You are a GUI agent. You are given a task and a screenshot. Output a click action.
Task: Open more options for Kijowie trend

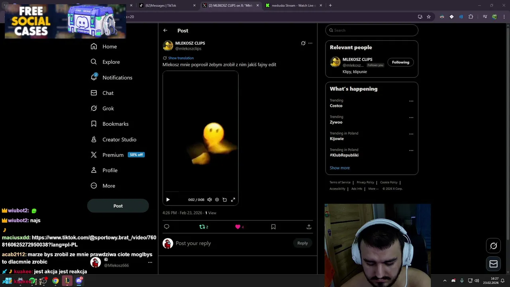pyautogui.click(x=411, y=134)
